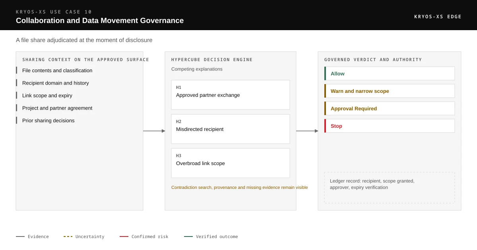Click 'Collaboration and Data Movement Governance' title
The width and height of the screenshot is (477, 250).
coord(100,21)
